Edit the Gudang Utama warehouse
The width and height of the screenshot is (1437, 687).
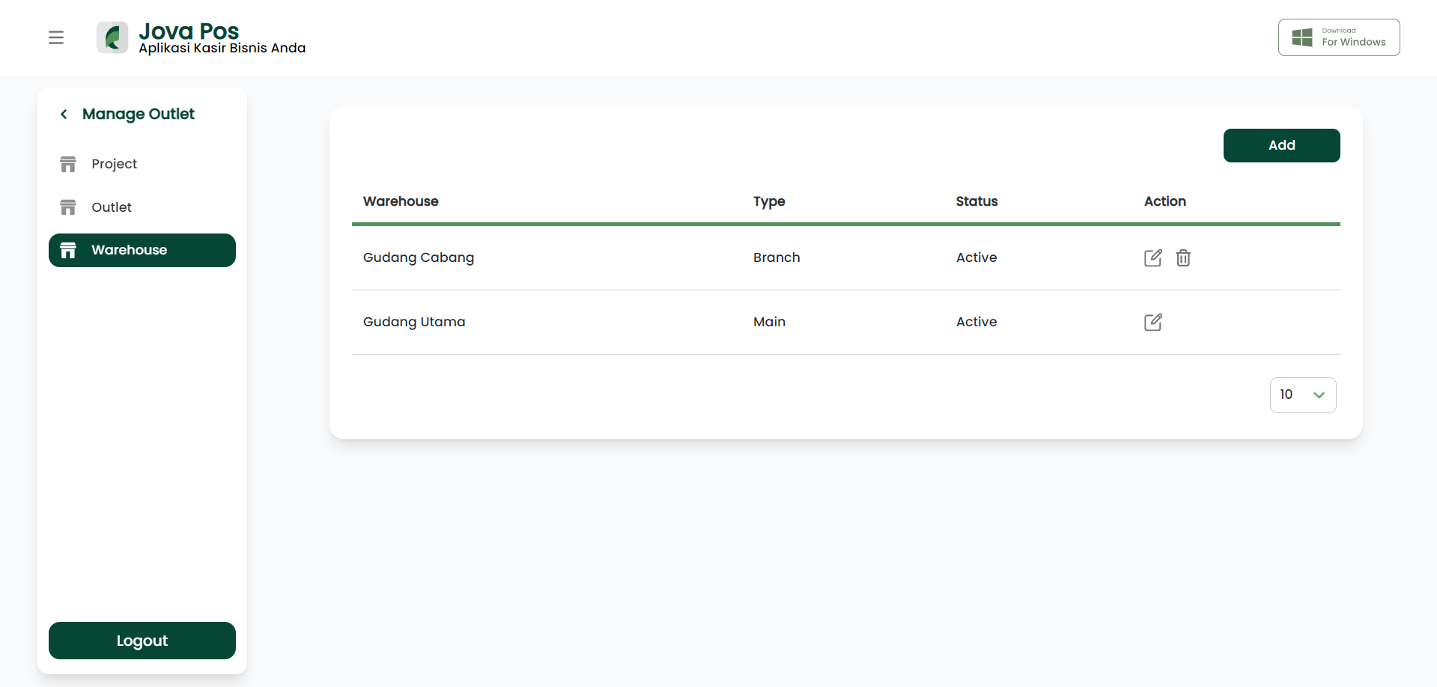pos(1153,322)
